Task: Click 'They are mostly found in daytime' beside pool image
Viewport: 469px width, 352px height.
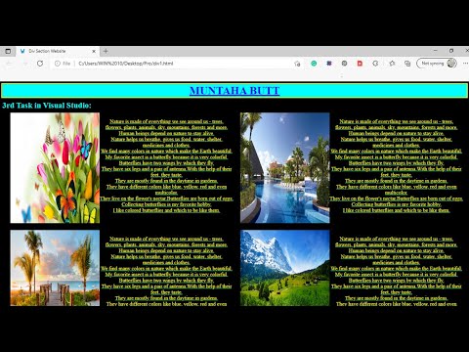Action: (396, 181)
